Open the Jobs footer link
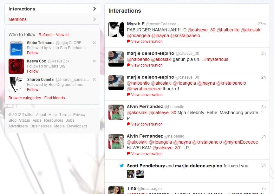The width and height of the screenshot is (274, 194). [70, 120]
